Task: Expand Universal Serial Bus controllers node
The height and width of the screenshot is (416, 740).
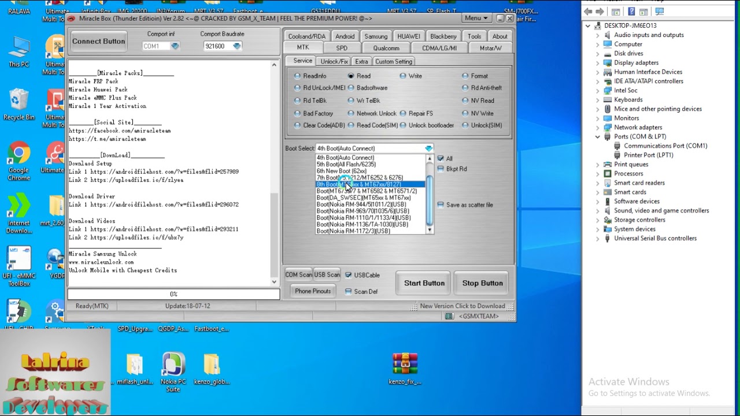Action: [598, 238]
